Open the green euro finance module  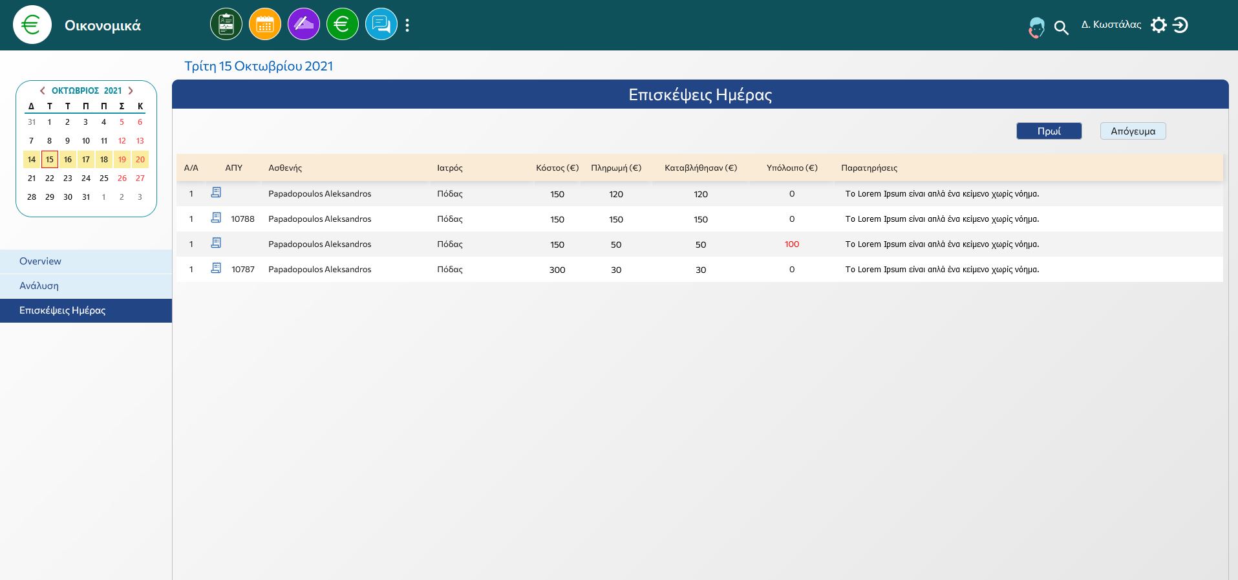pyautogui.click(x=343, y=25)
